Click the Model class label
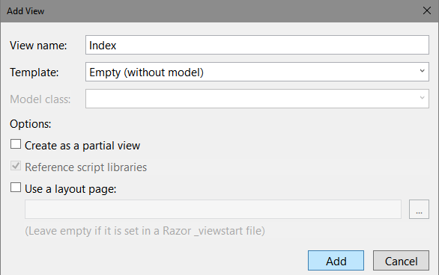Image resolution: width=439 pixels, height=275 pixels. coord(40,99)
